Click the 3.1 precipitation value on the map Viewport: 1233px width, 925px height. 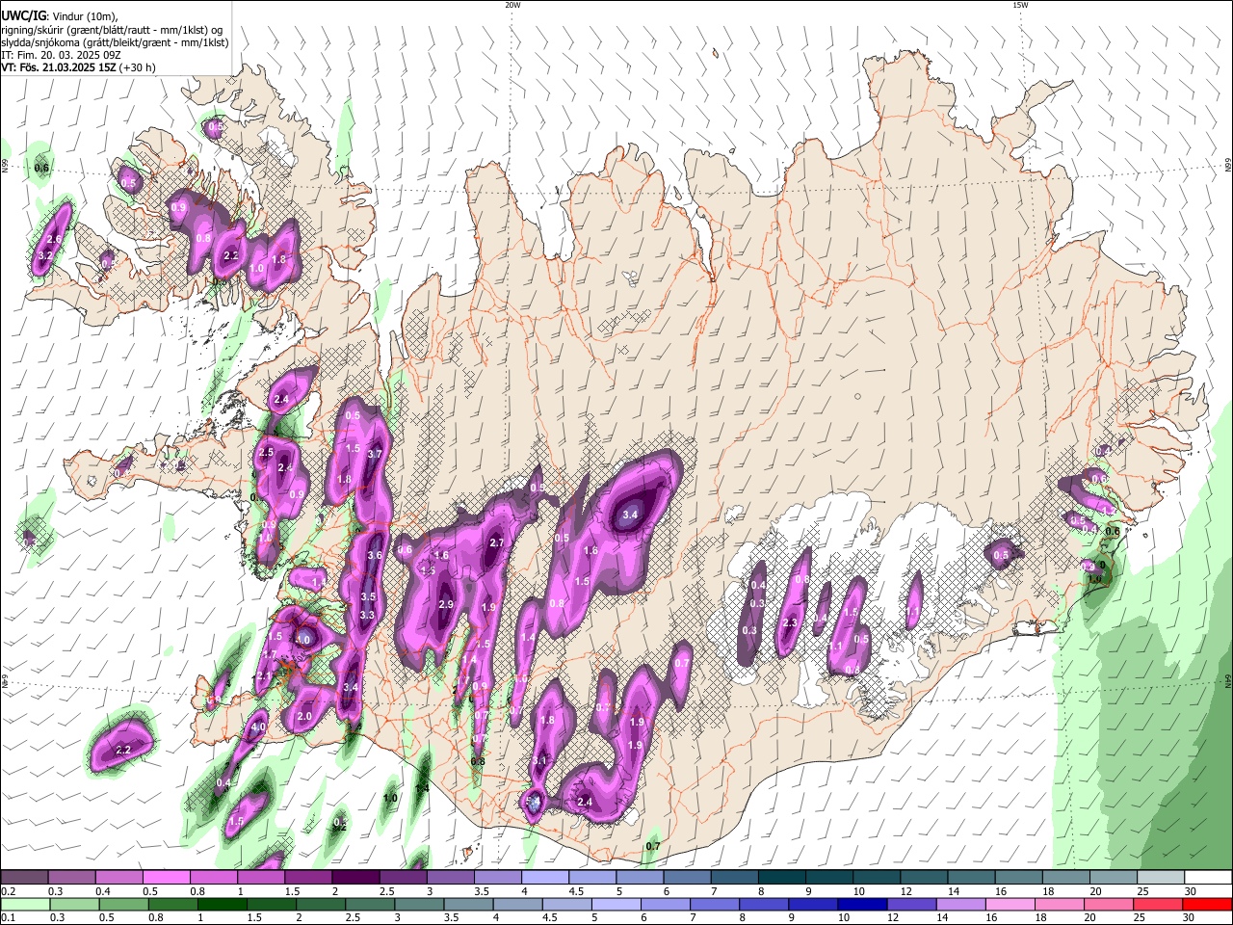point(539,761)
